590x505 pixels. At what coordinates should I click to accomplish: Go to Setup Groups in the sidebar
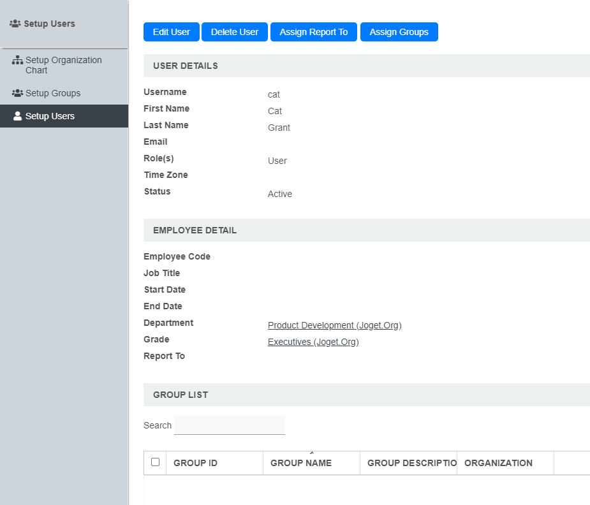tap(53, 93)
